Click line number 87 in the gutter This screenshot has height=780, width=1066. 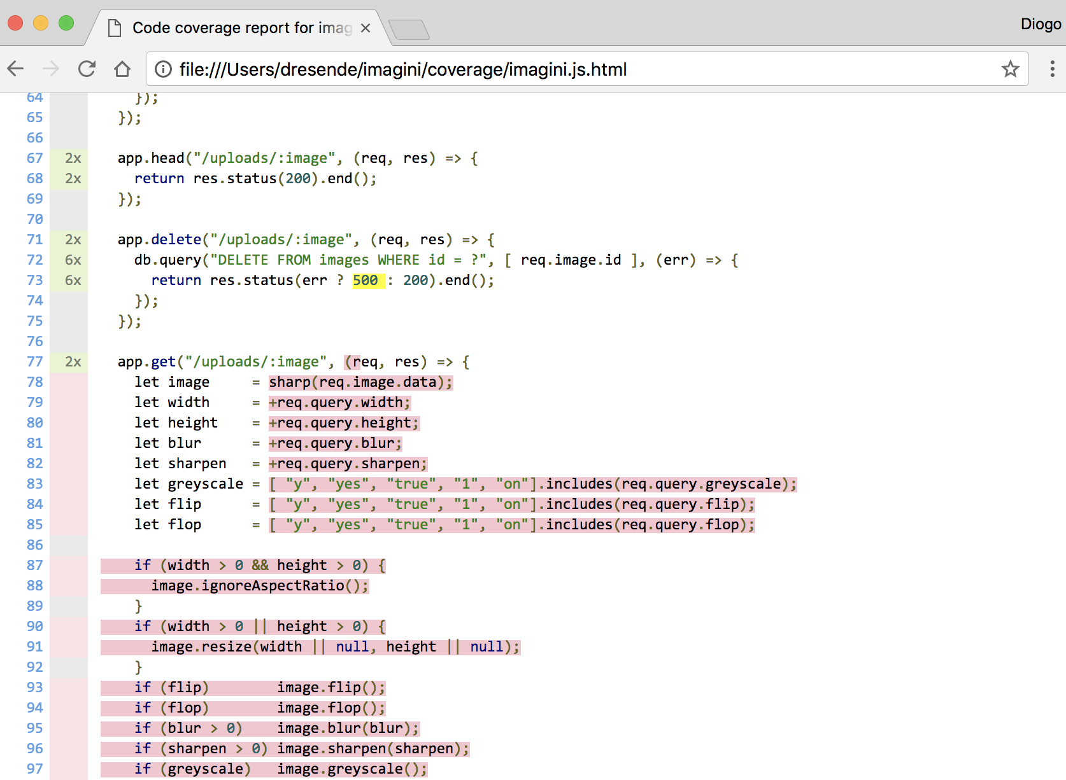[x=35, y=566]
